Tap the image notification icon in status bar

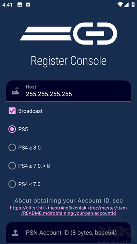click(20, 5)
